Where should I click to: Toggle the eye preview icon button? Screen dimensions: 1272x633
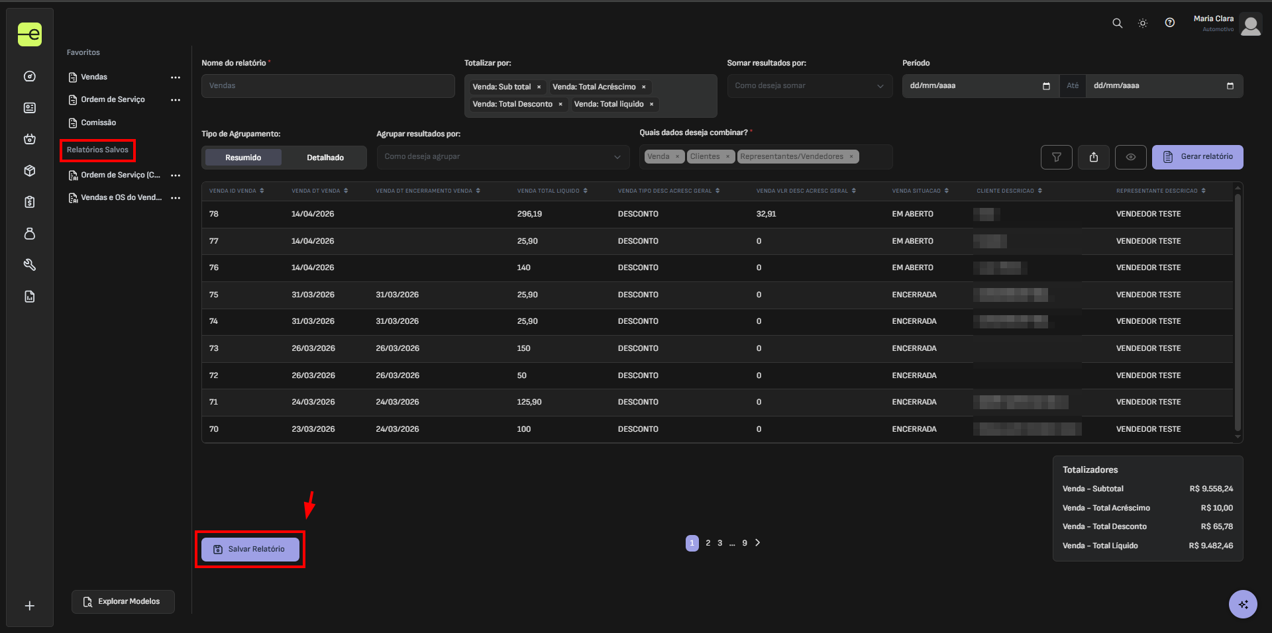pos(1130,158)
